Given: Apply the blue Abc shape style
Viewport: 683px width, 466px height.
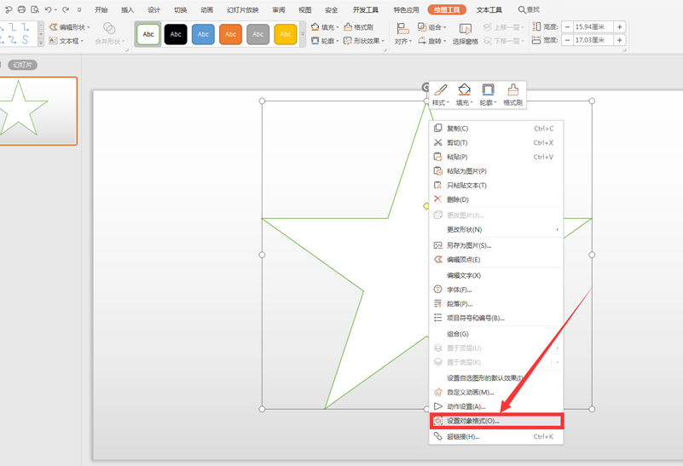Looking at the screenshot, I should pyautogui.click(x=203, y=34).
